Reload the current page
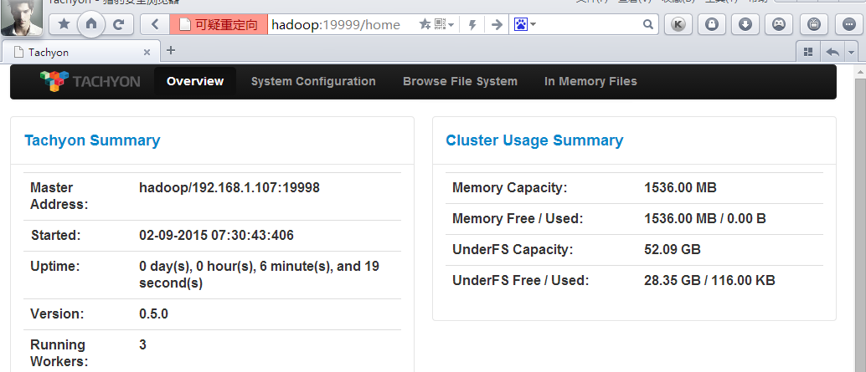Screen dimensions: 866x372 pos(118,24)
